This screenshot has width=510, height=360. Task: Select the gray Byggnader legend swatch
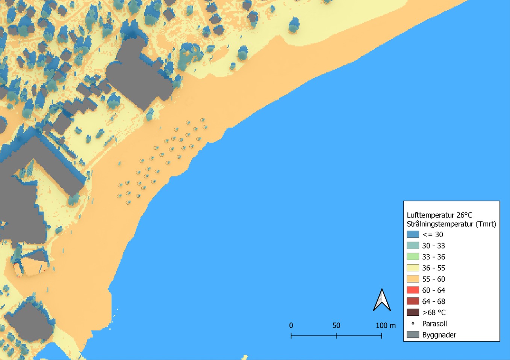(x=413, y=335)
